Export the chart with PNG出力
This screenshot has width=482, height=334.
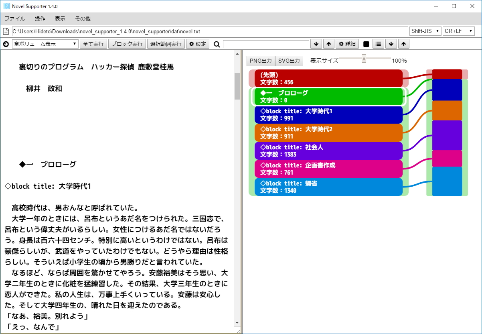click(x=260, y=61)
